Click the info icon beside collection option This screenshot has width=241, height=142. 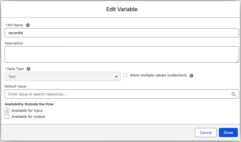point(191,75)
